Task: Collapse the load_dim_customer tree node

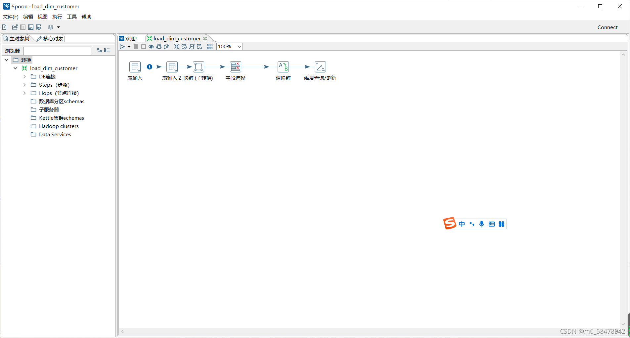Action: [x=15, y=68]
